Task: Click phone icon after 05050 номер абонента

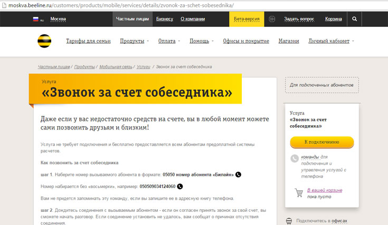Action: click(x=238, y=174)
